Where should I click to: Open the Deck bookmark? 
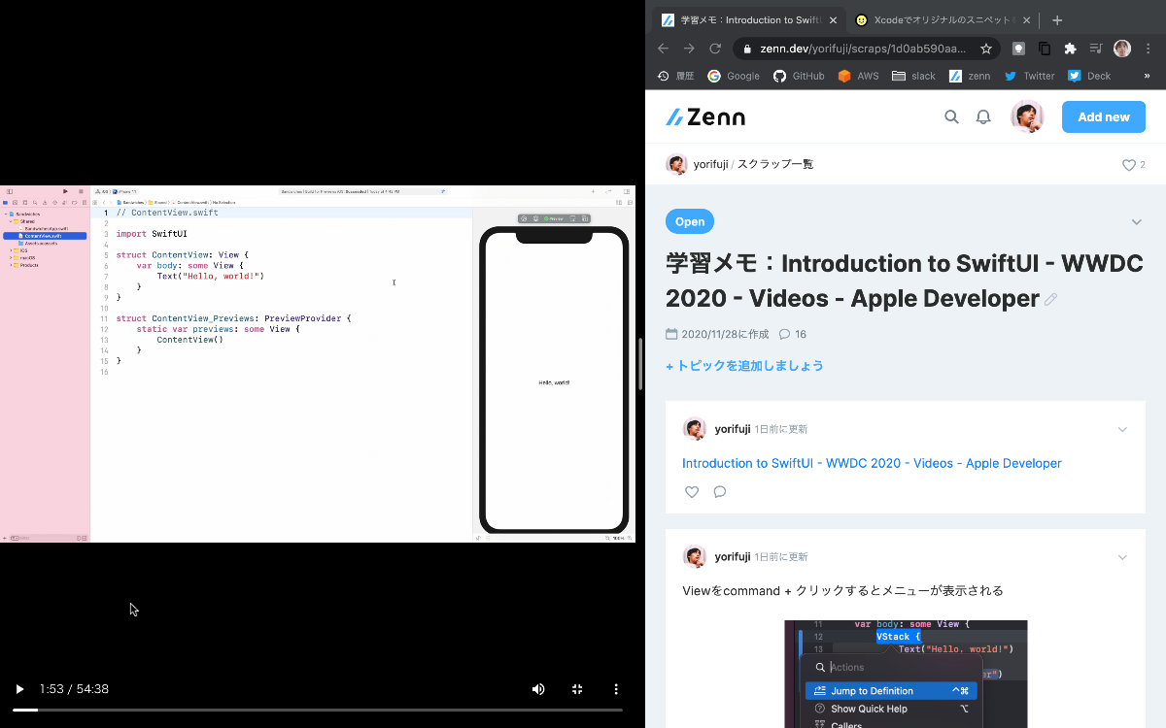[1089, 76]
